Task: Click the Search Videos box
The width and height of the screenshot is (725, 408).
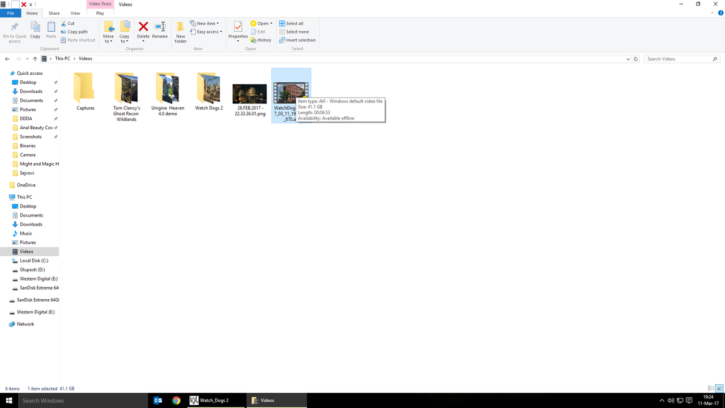Action: [680, 58]
